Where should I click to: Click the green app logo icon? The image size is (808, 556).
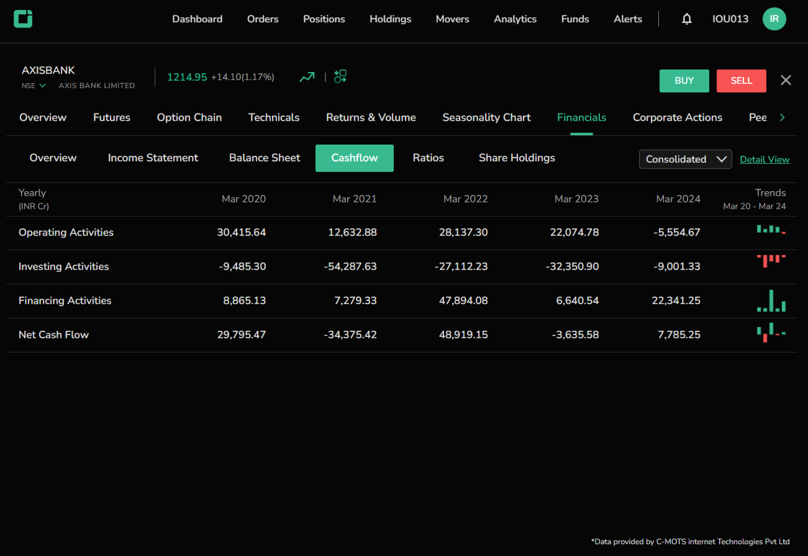pyautogui.click(x=23, y=19)
